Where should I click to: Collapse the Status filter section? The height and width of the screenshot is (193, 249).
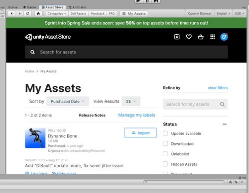(x=225, y=124)
